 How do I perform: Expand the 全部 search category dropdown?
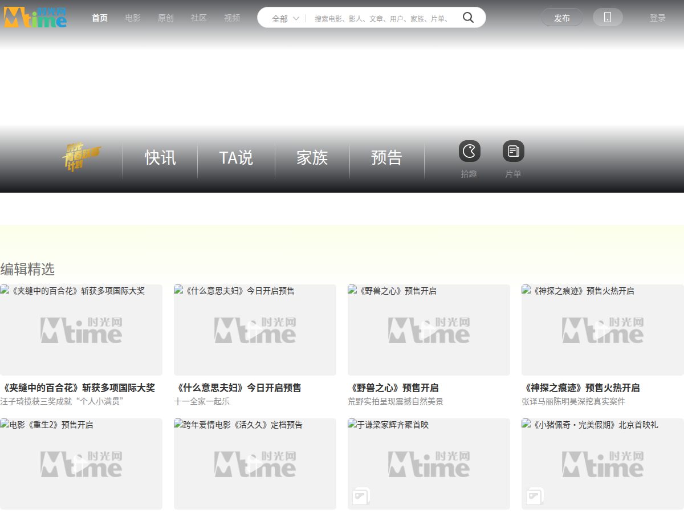click(x=286, y=18)
